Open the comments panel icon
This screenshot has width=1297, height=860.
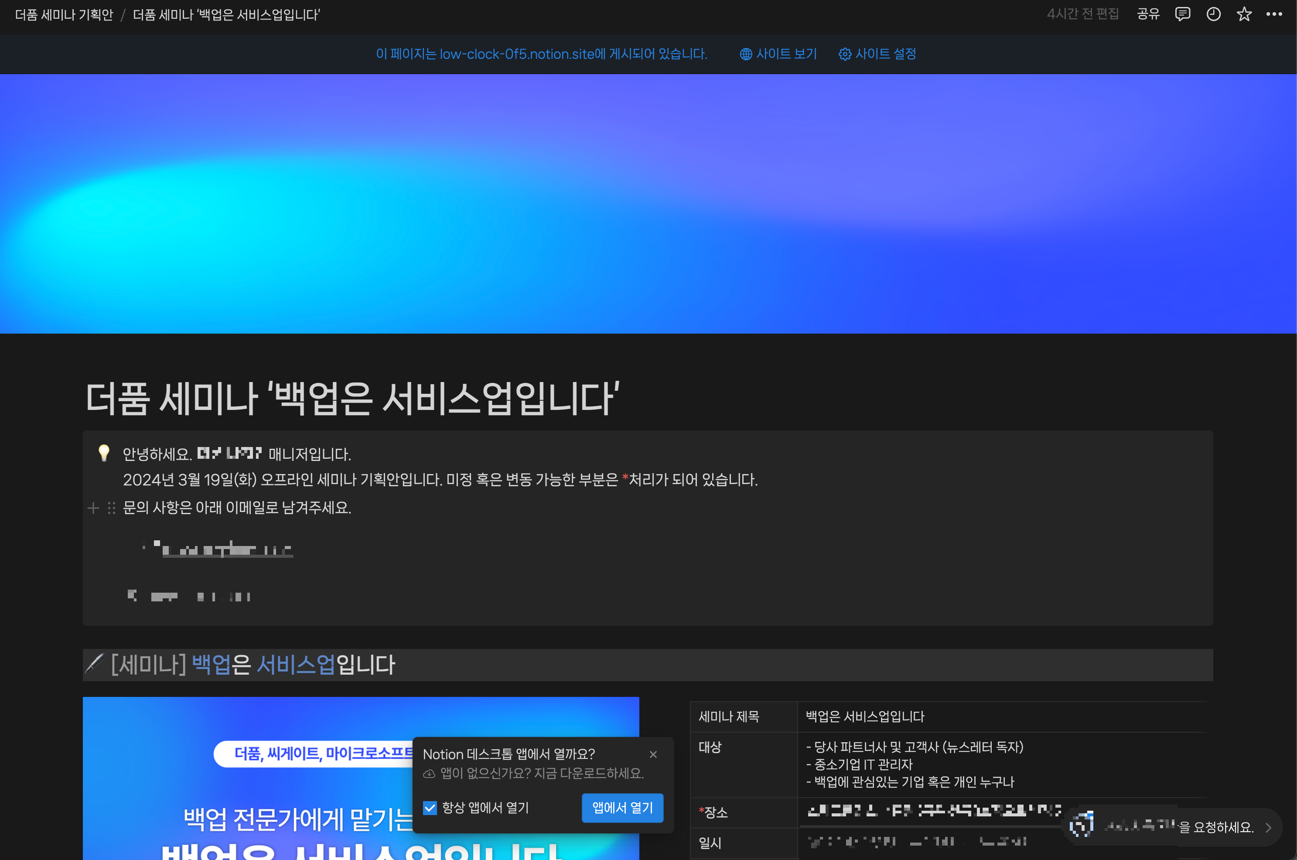tap(1182, 14)
